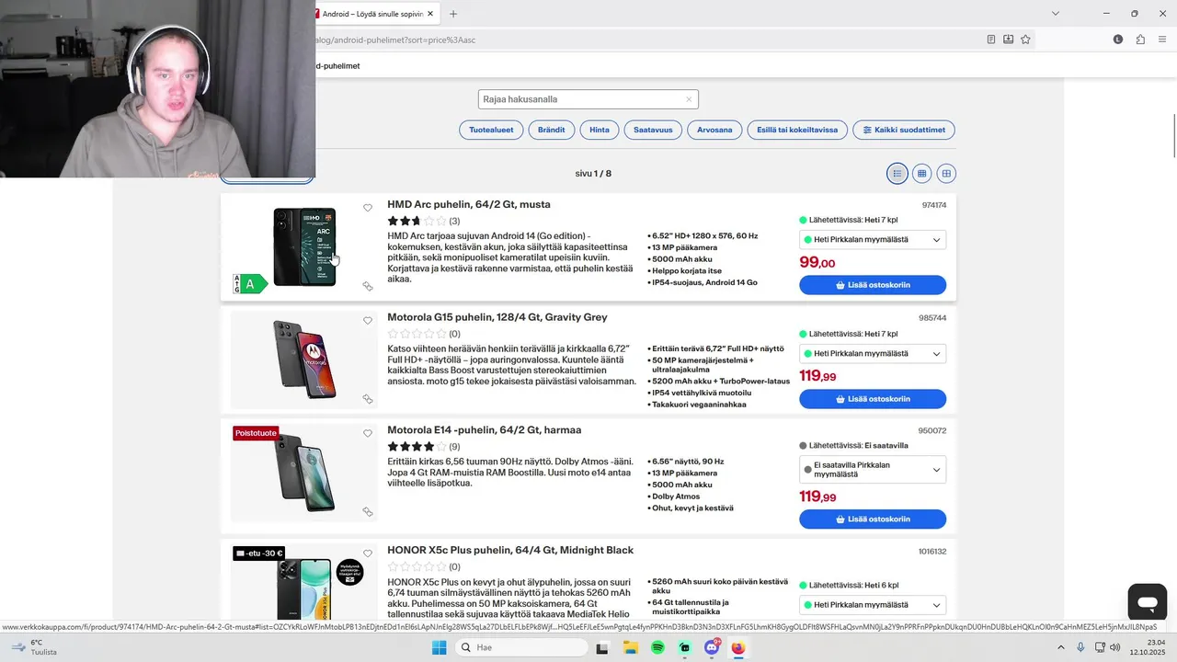Add Motorola E14 to cart
1177x662 pixels.
[x=873, y=519]
